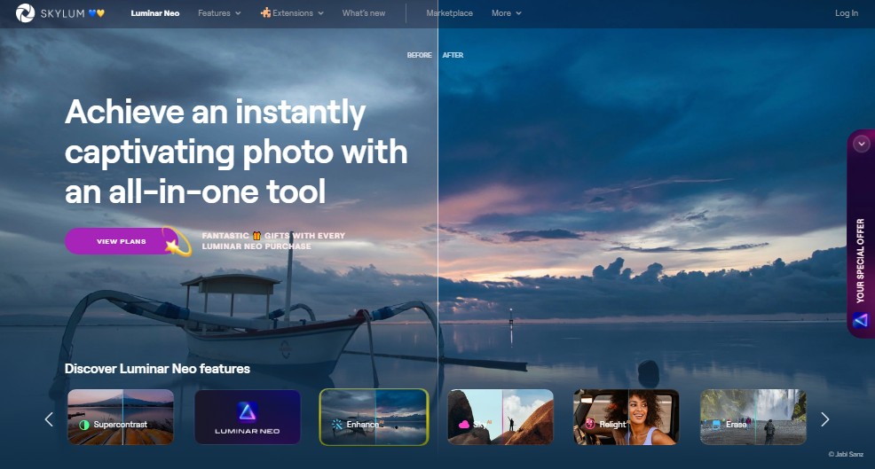The image size is (875, 469).
Task: Show next features with right arrow
Action: click(x=824, y=419)
